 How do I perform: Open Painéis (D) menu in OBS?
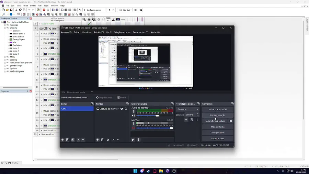click(x=99, y=32)
